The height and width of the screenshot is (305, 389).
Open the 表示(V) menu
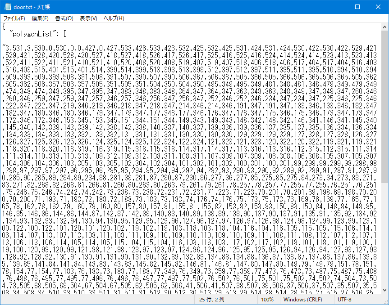[88, 18]
